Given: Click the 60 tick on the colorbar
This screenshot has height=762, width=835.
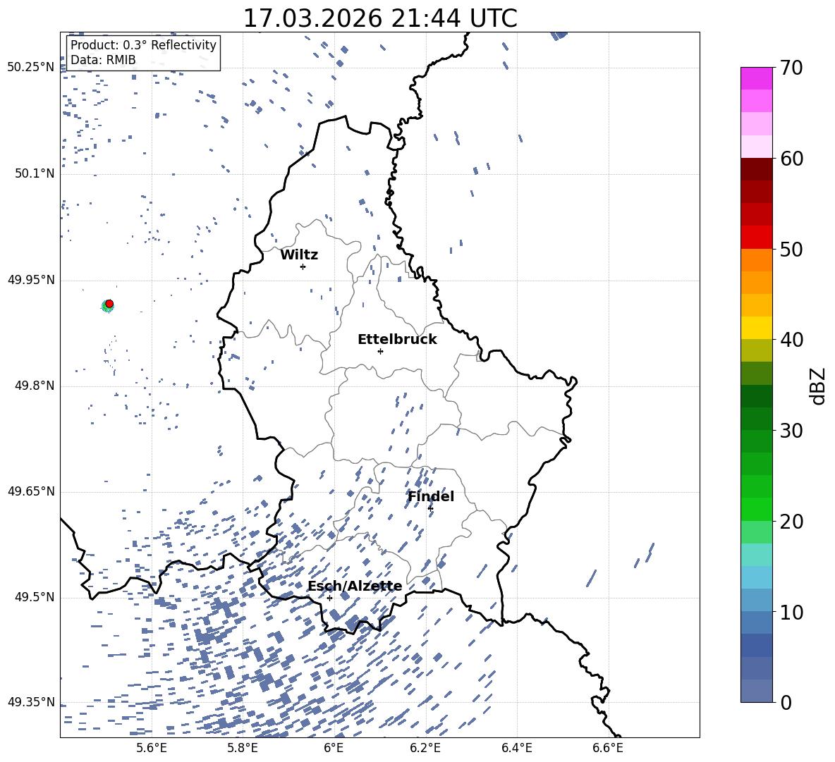Looking at the screenshot, I should pyautogui.click(x=791, y=159).
